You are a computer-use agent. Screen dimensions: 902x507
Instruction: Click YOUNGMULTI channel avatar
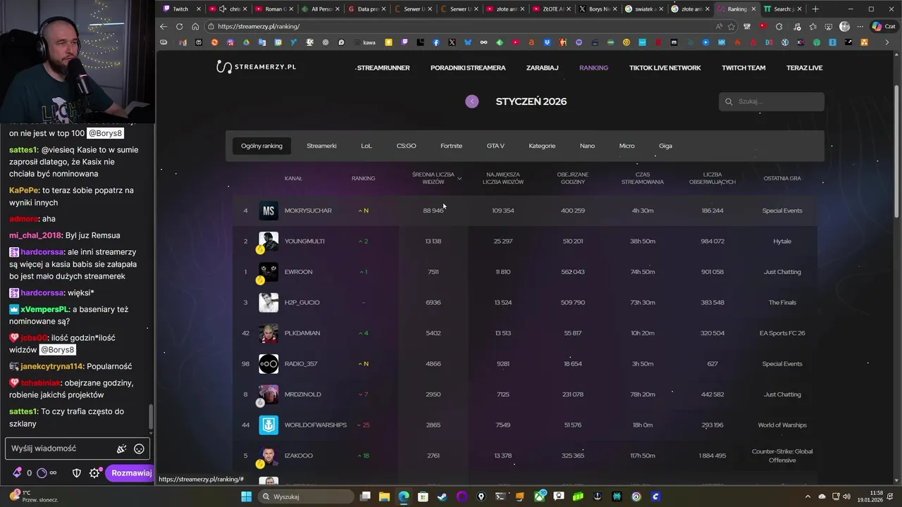[x=268, y=241]
